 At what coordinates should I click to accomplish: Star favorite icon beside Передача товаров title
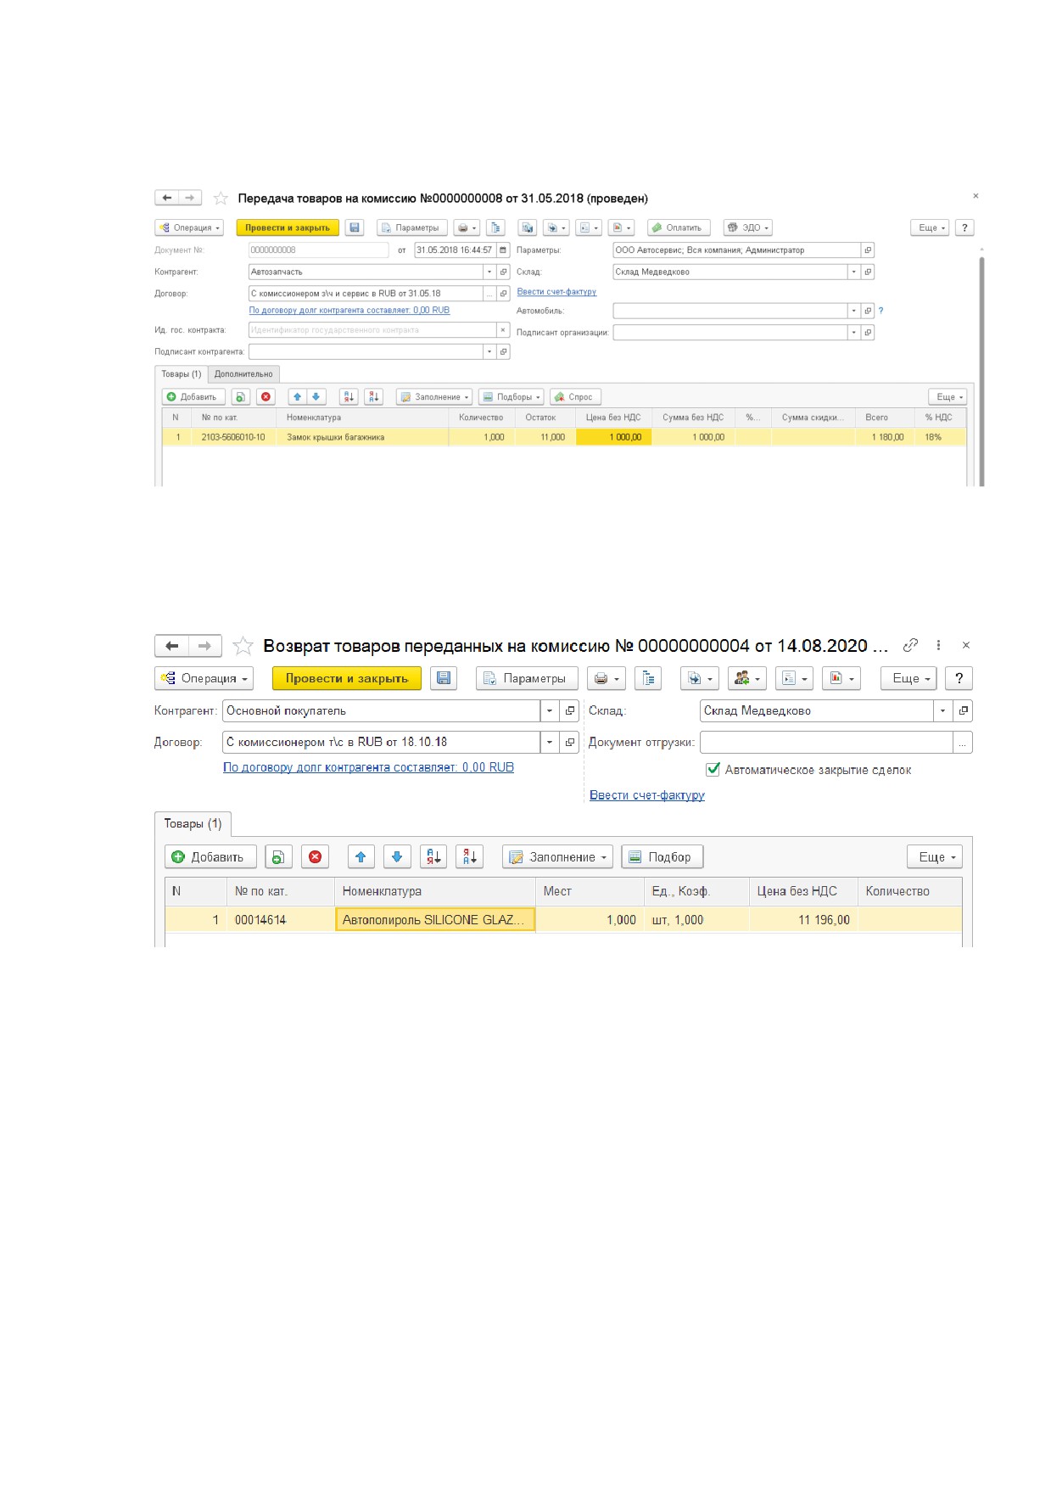(x=221, y=198)
